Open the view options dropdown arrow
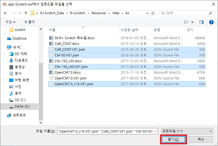Image resolution: width=218 pixels, height=146 pixels. click(x=192, y=22)
